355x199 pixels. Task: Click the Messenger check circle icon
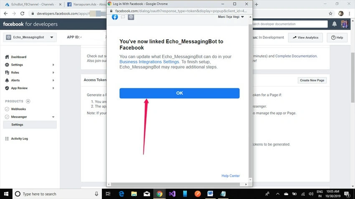pyautogui.click(x=7, y=117)
